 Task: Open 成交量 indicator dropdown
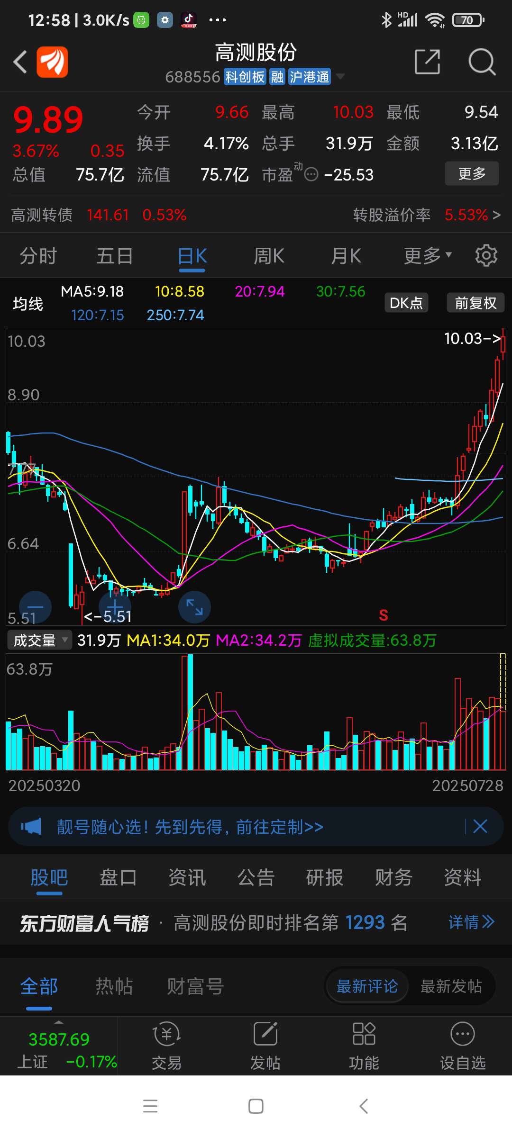pyautogui.click(x=39, y=641)
